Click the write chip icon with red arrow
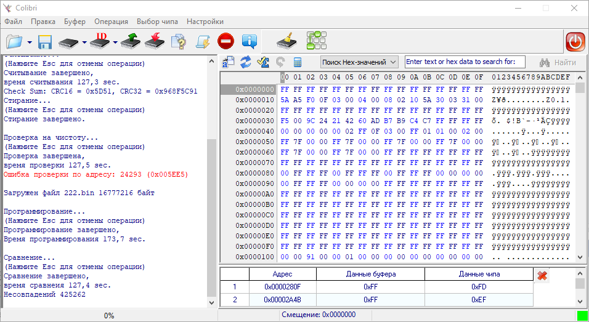 (154, 42)
